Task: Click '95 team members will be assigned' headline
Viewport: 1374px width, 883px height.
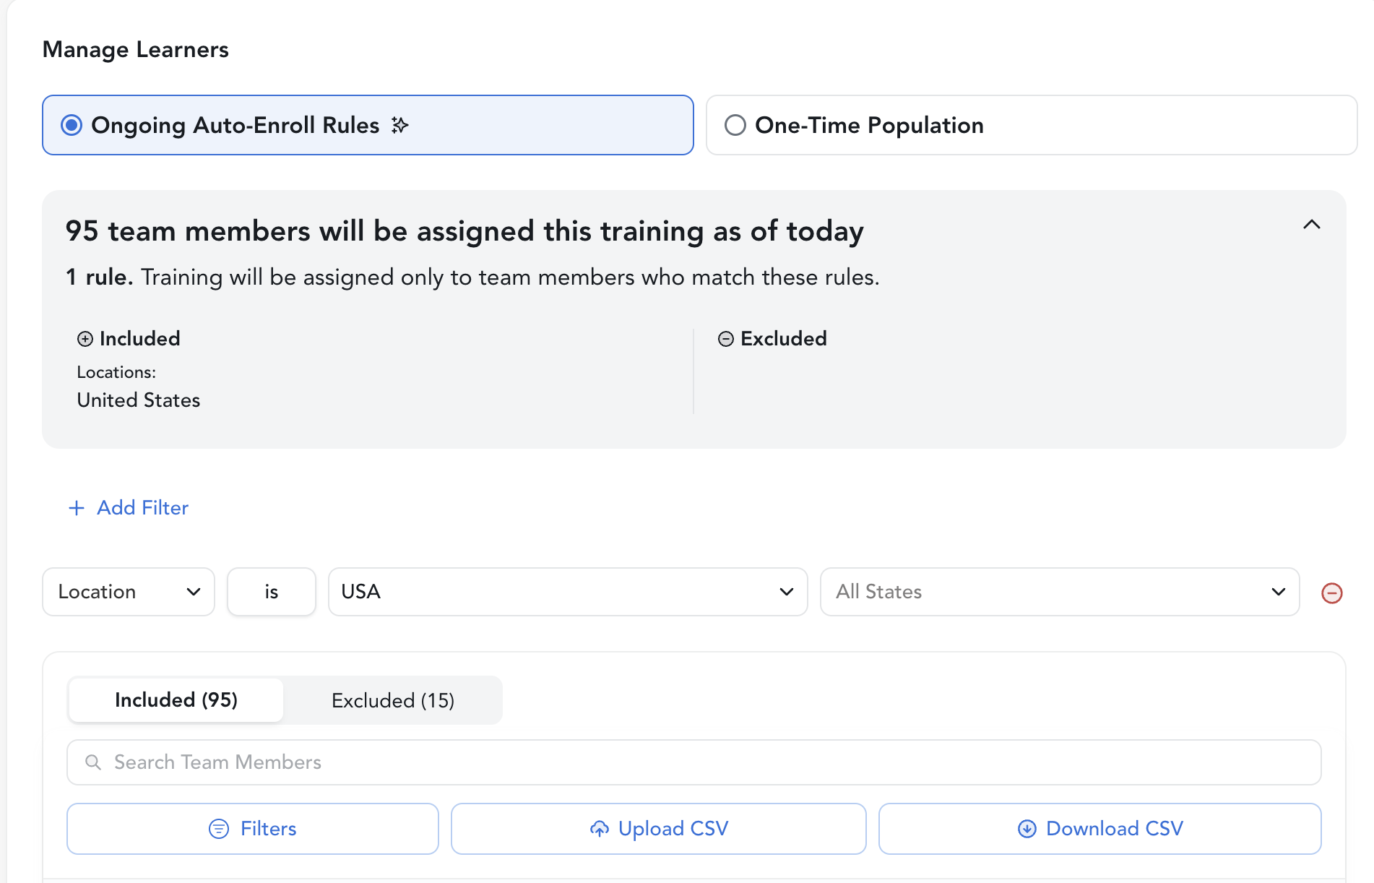Action: pyautogui.click(x=465, y=231)
